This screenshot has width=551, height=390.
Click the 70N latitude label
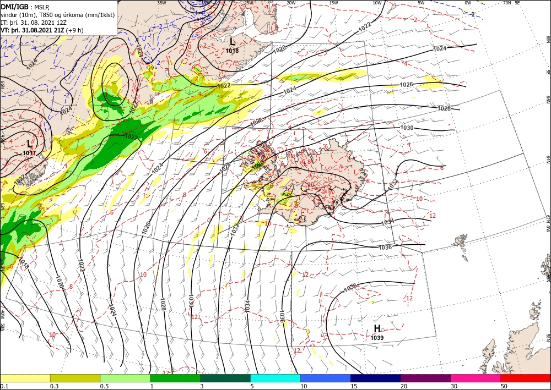(x=507, y=2)
